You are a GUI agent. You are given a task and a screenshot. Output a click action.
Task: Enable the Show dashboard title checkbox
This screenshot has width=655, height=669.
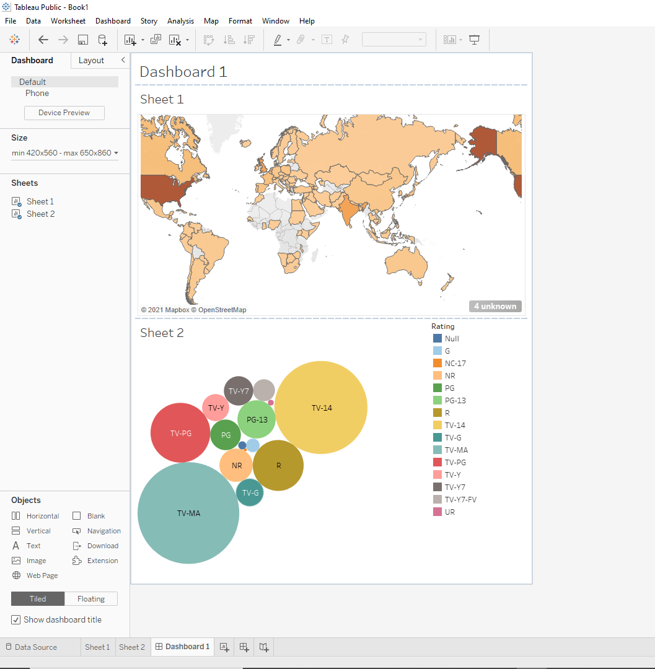(15, 619)
